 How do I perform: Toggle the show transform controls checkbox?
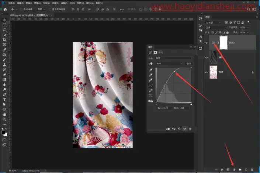(x=50, y=10)
